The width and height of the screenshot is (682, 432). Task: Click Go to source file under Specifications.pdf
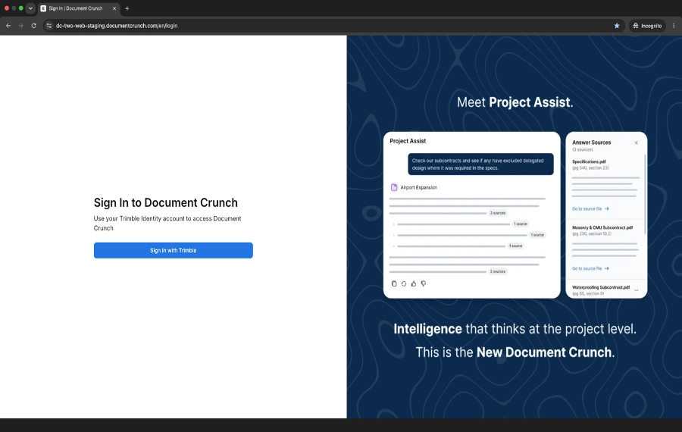[590, 209]
